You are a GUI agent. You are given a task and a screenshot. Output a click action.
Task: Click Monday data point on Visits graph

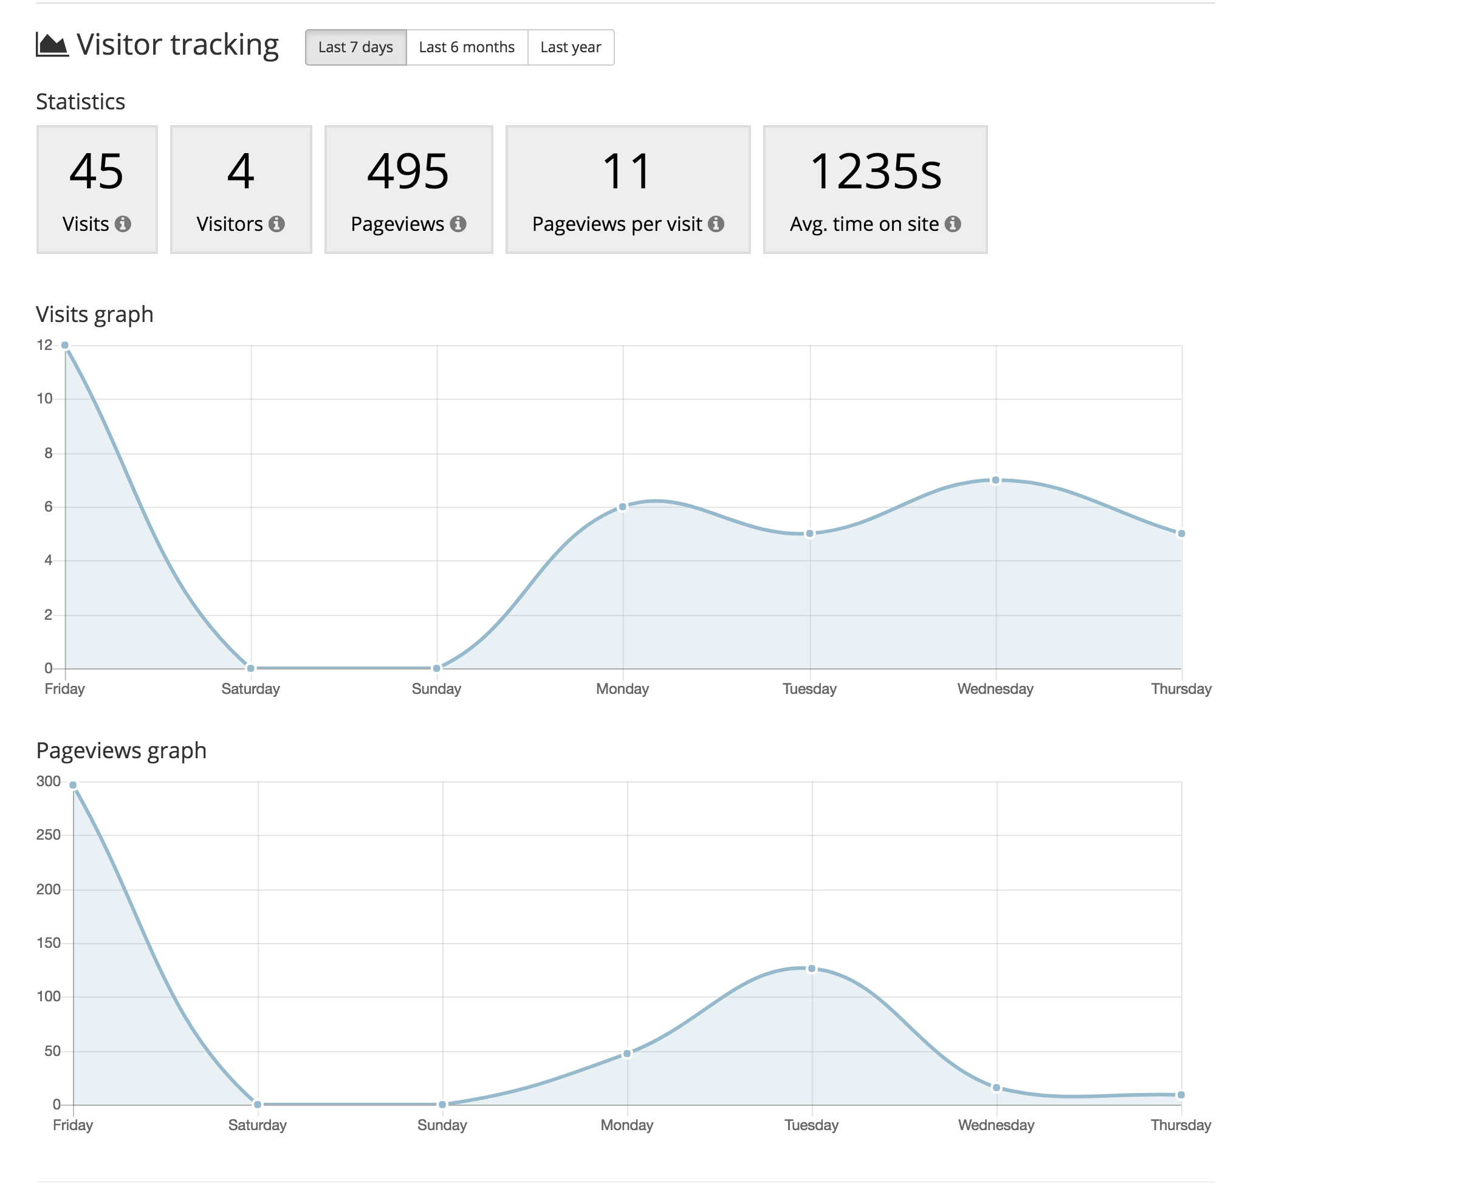coord(622,507)
